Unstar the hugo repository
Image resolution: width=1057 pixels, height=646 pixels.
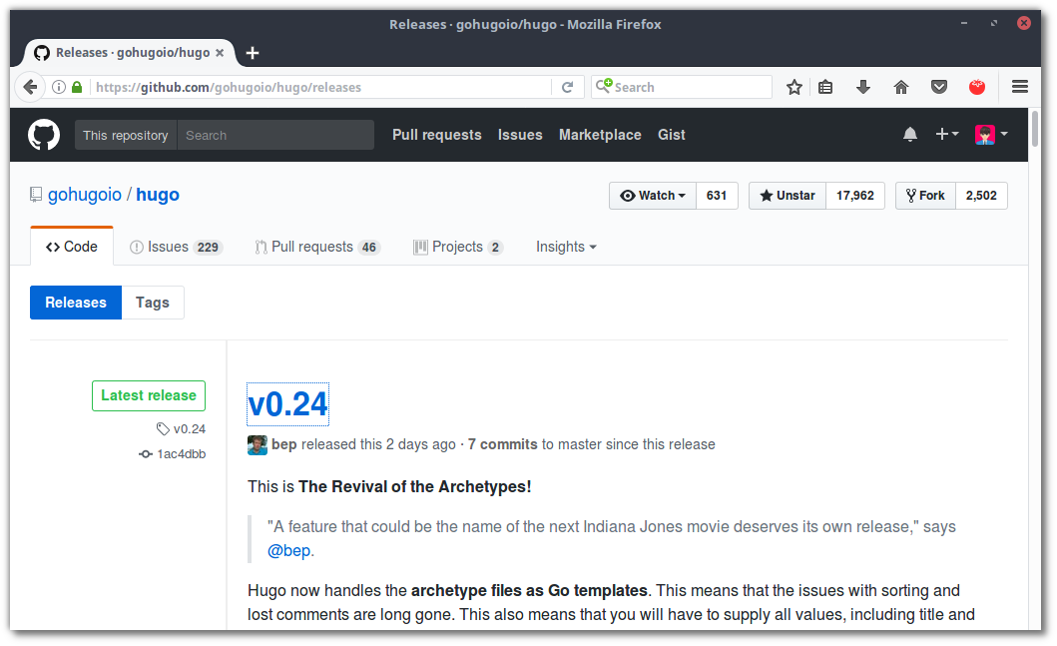click(x=787, y=196)
